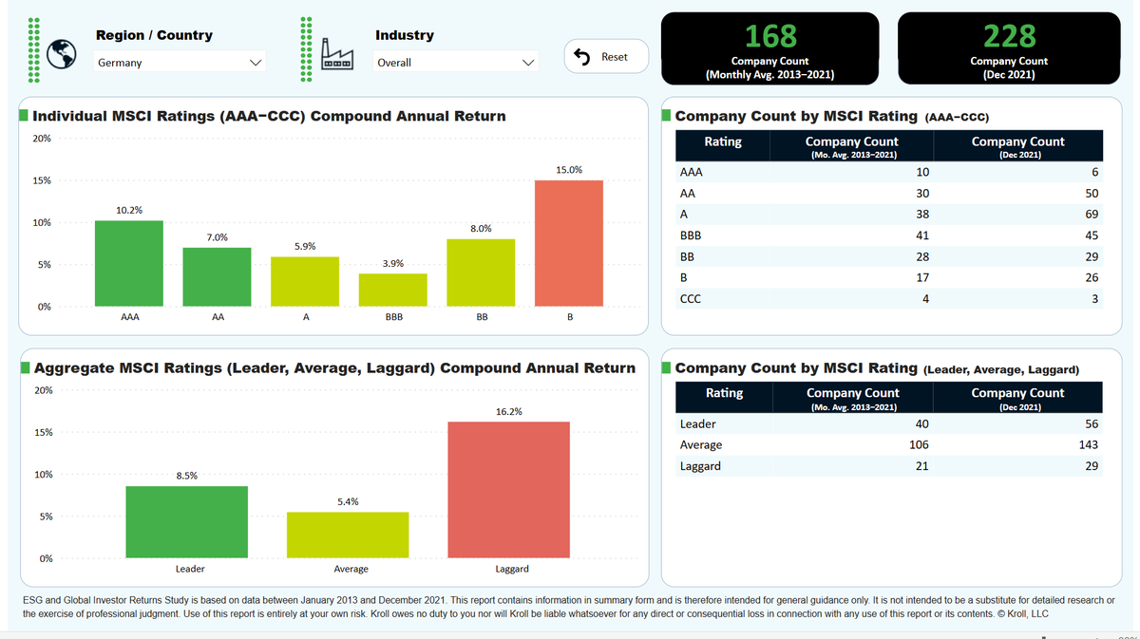The width and height of the screenshot is (1140, 639).
Task: Click the Individual MSCI Ratings chart title
Action: coord(269,116)
